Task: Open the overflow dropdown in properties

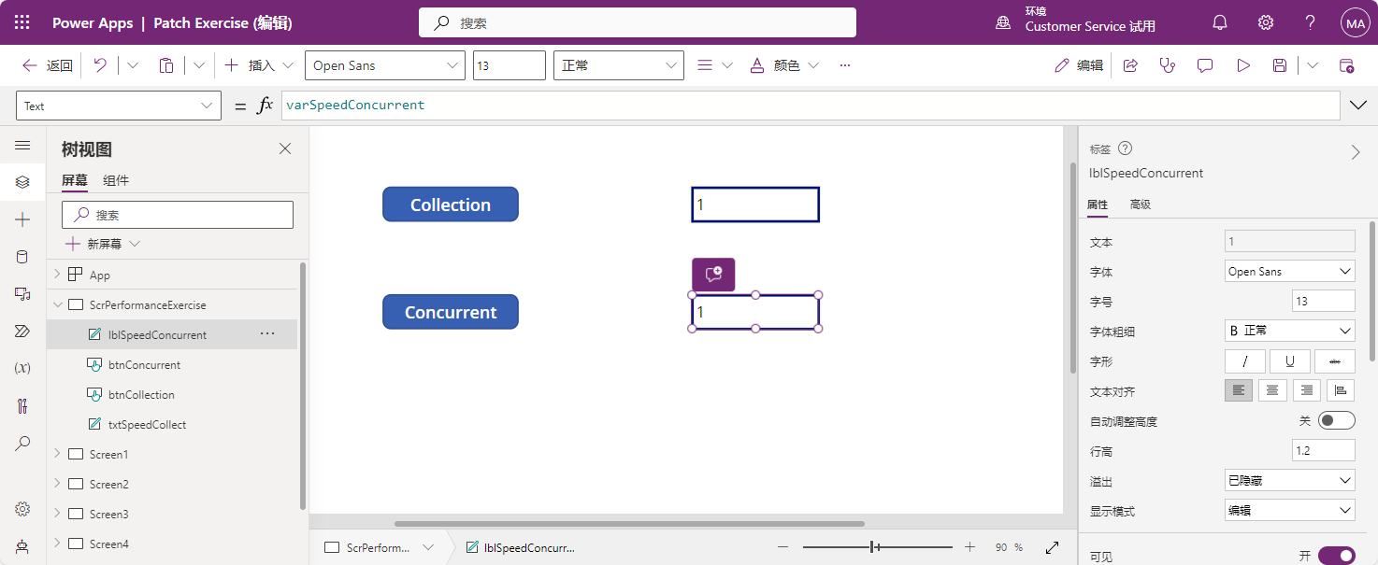Action: [x=1290, y=481]
